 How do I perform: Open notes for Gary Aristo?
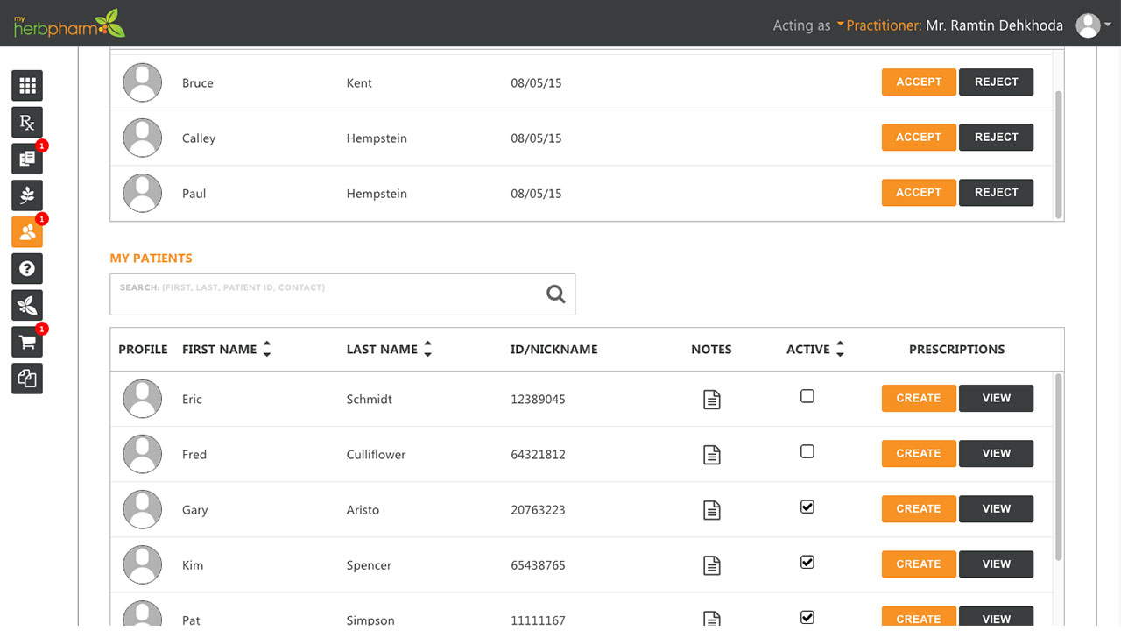coord(712,510)
